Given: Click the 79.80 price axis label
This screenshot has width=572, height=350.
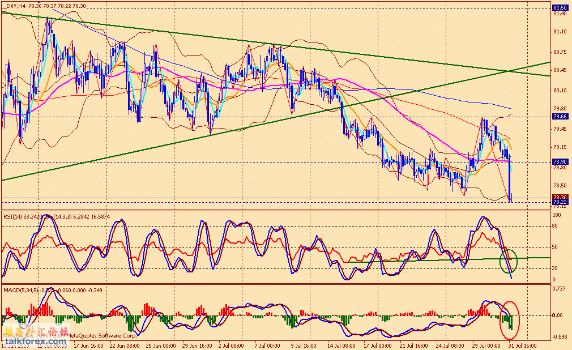Looking at the screenshot, I should 560,108.
